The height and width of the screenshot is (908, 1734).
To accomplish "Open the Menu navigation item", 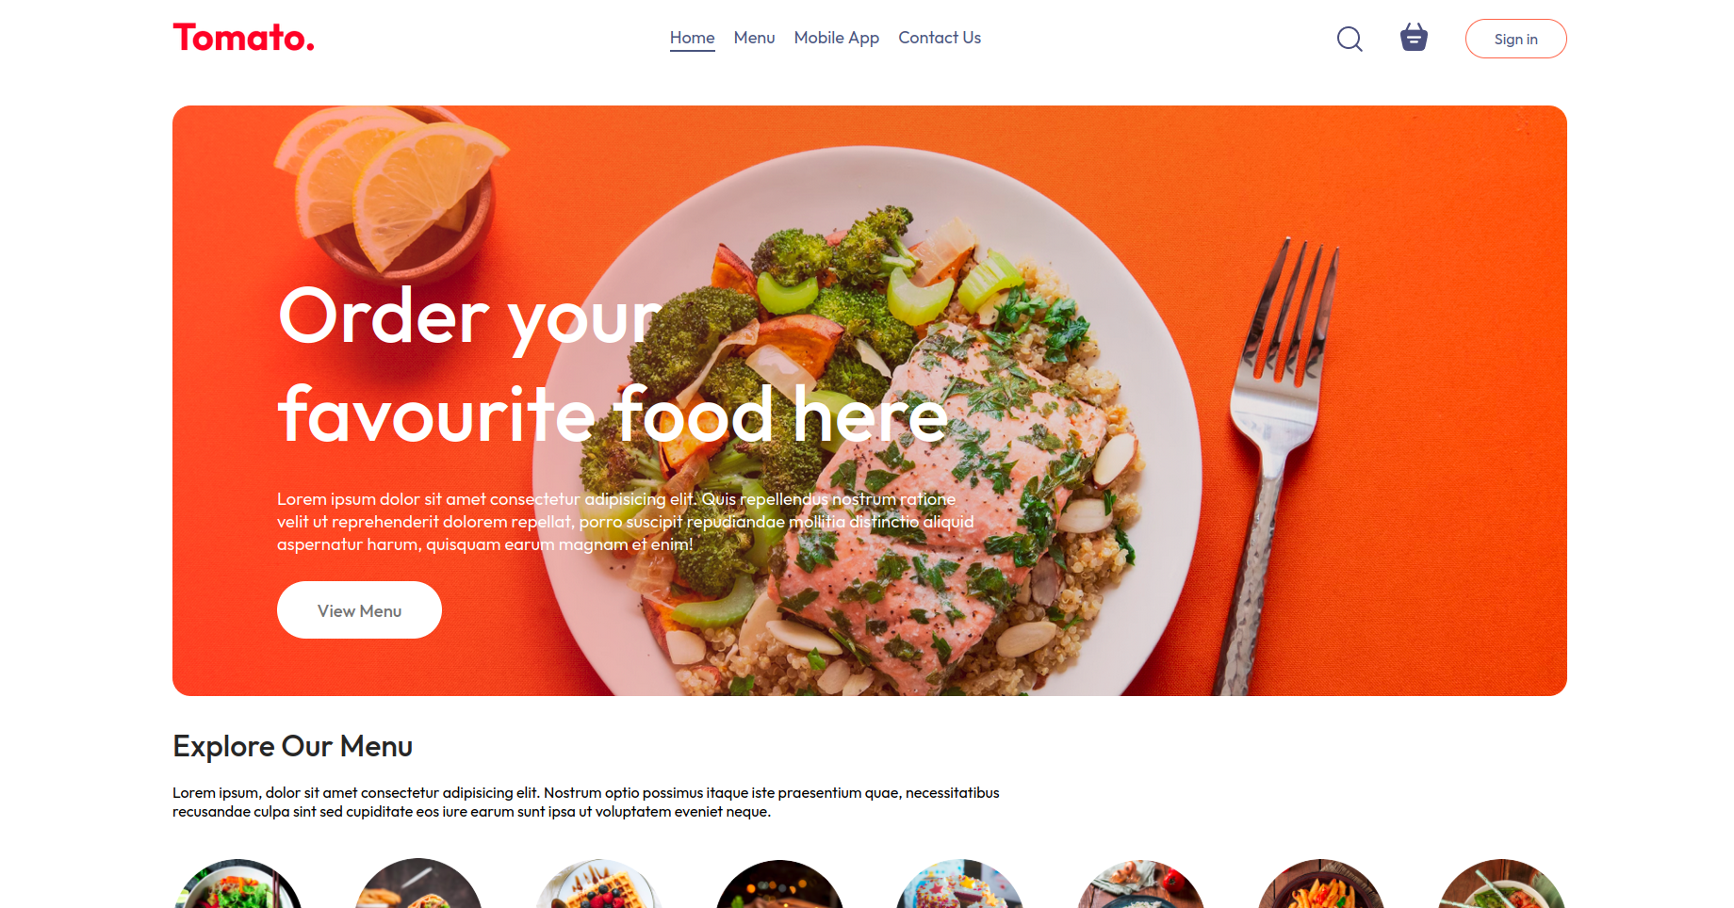I will (x=755, y=38).
